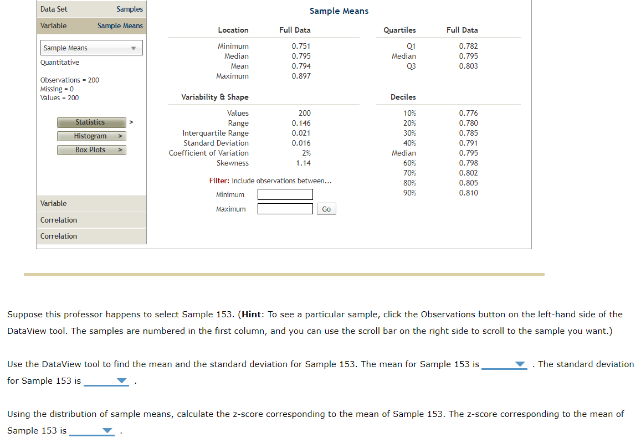
Task: Click the Go button next to Maximum filter
Action: (326, 209)
